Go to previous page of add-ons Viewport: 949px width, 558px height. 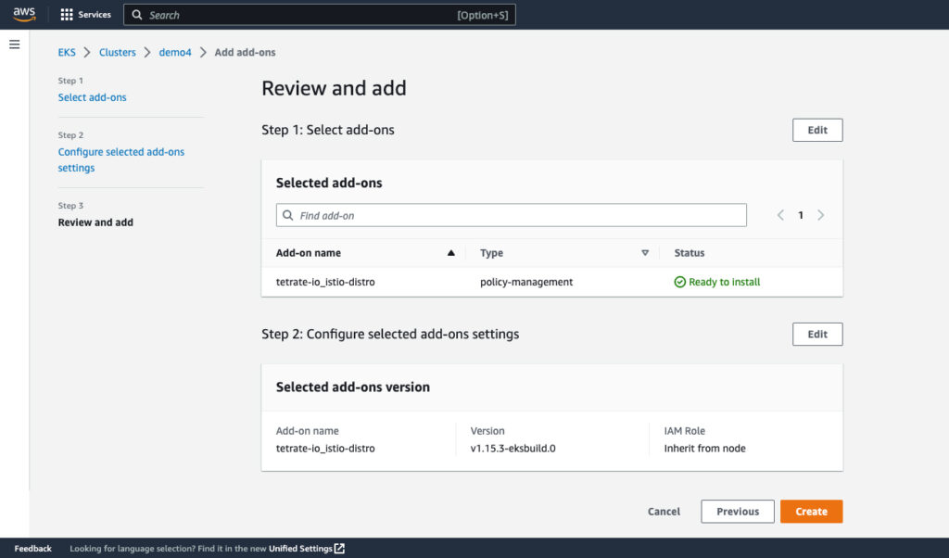click(x=780, y=215)
